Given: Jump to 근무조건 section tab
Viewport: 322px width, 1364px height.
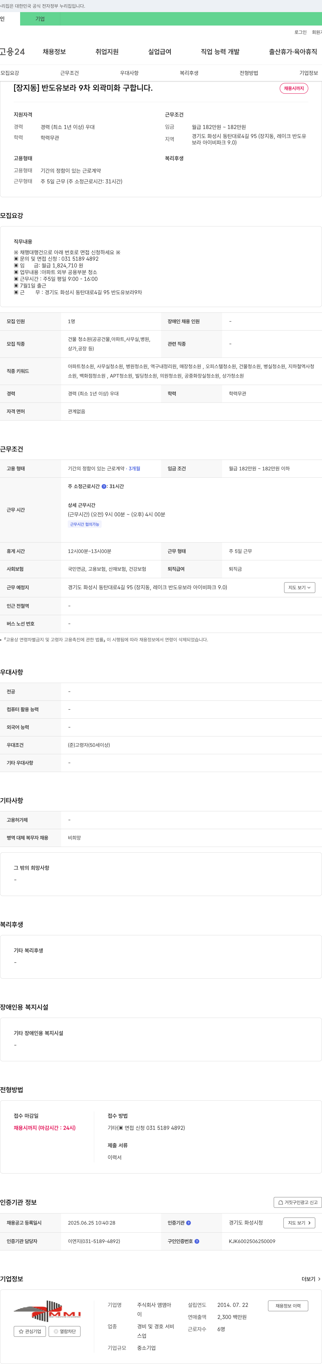Looking at the screenshot, I should (69, 73).
